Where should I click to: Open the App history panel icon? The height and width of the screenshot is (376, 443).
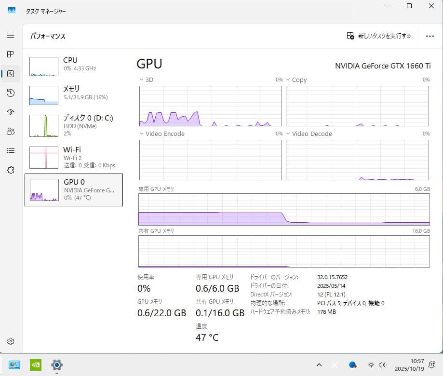click(x=11, y=93)
